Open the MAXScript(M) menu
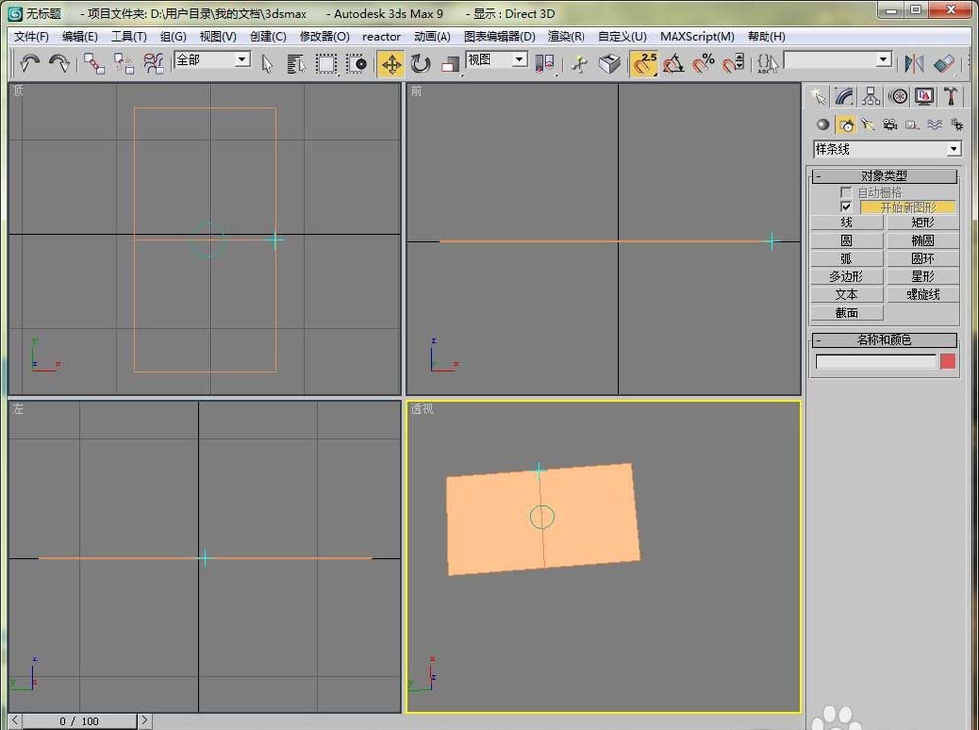 [x=697, y=37]
